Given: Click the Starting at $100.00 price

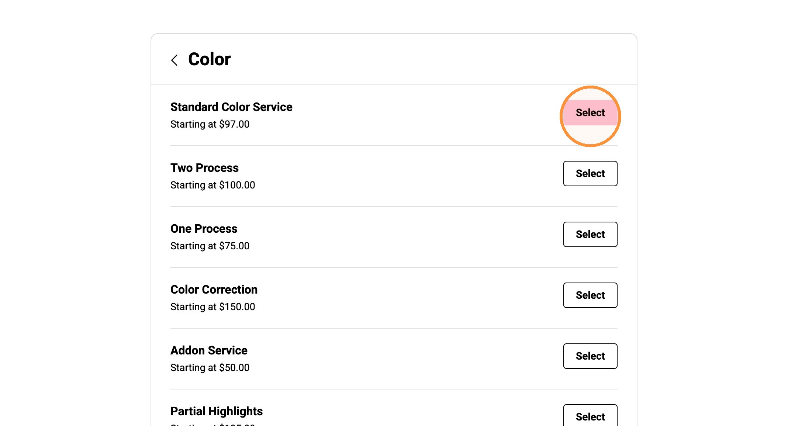Looking at the screenshot, I should click(x=212, y=185).
